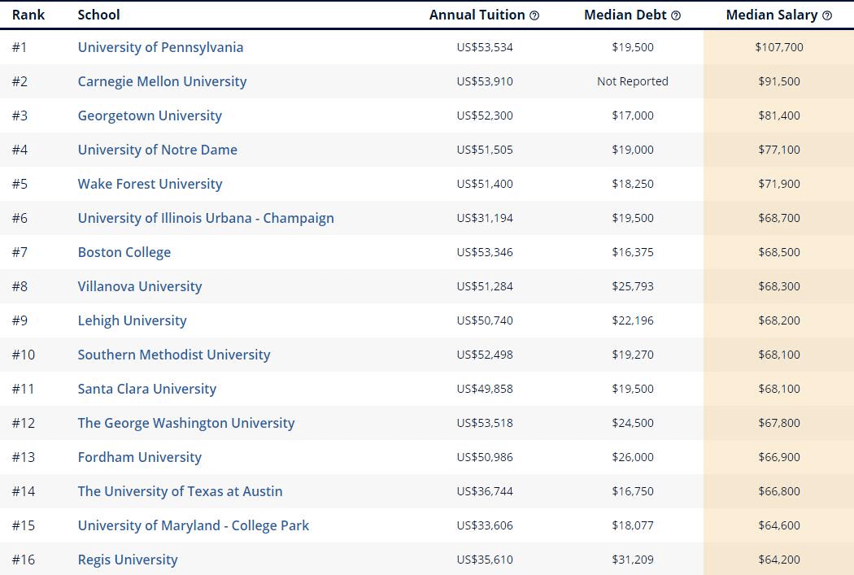Viewport: 854px width, 575px height.
Task: Open Carnegie Mellon University link
Action: click(x=162, y=81)
